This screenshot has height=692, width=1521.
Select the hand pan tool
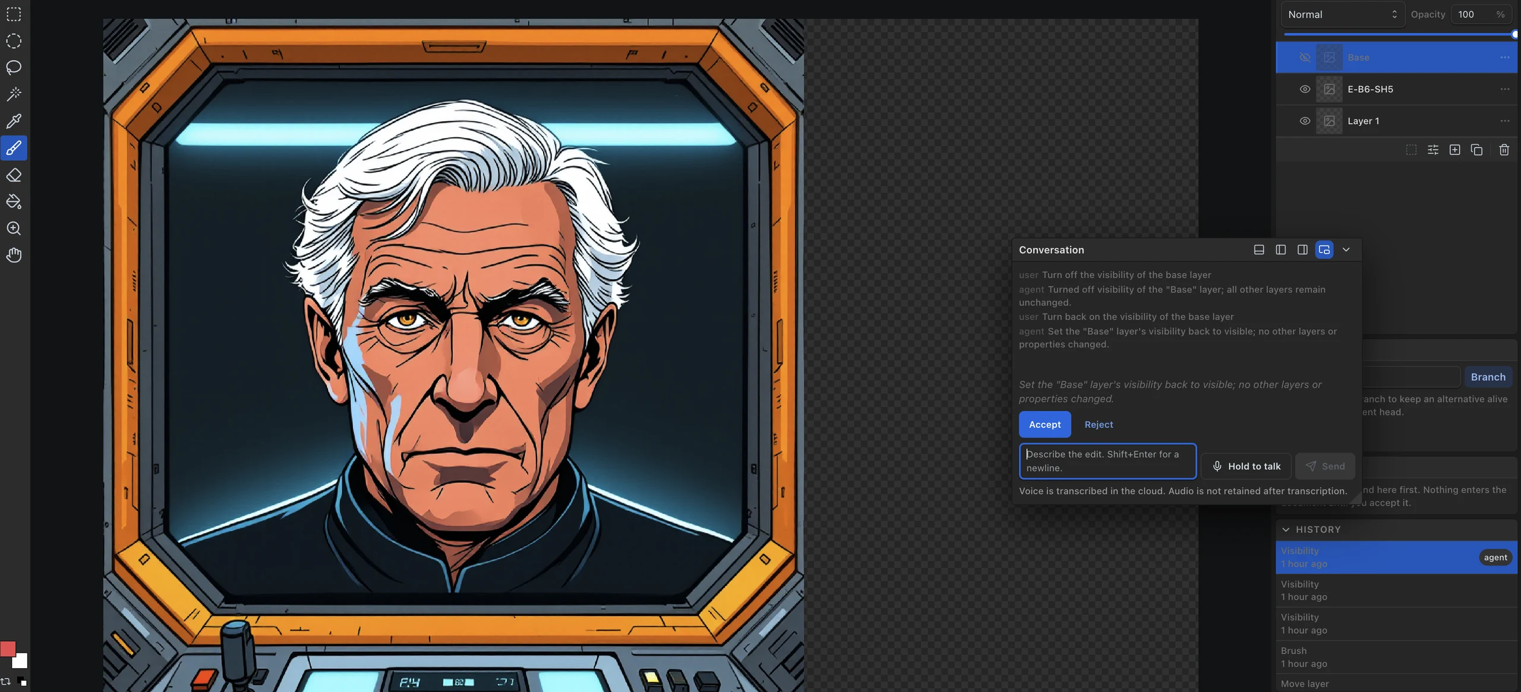click(14, 255)
